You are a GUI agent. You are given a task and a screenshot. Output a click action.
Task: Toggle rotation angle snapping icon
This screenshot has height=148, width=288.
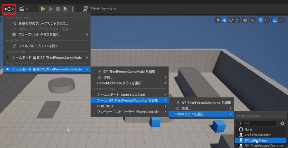coord(275,20)
